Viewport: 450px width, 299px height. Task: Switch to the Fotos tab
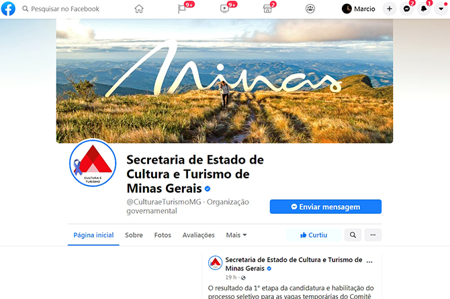pos(163,235)
